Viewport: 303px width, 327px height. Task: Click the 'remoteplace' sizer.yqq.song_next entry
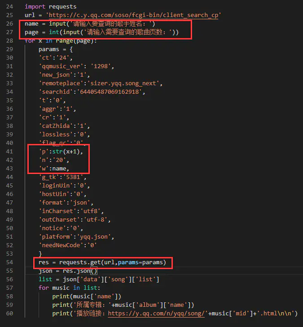(101, 83)
